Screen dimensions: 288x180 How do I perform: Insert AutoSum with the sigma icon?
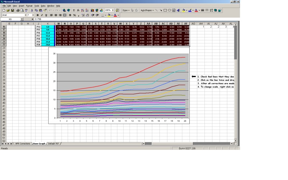click(x=74, y=10)
